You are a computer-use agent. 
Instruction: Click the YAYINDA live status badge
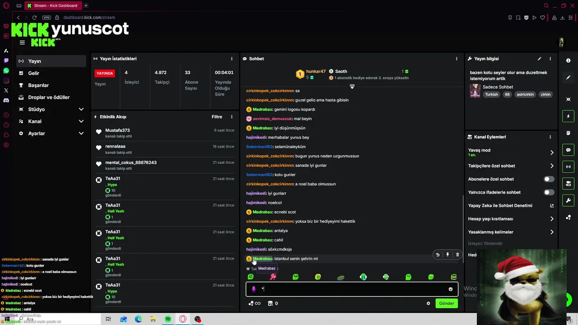(x=105, y=73)
